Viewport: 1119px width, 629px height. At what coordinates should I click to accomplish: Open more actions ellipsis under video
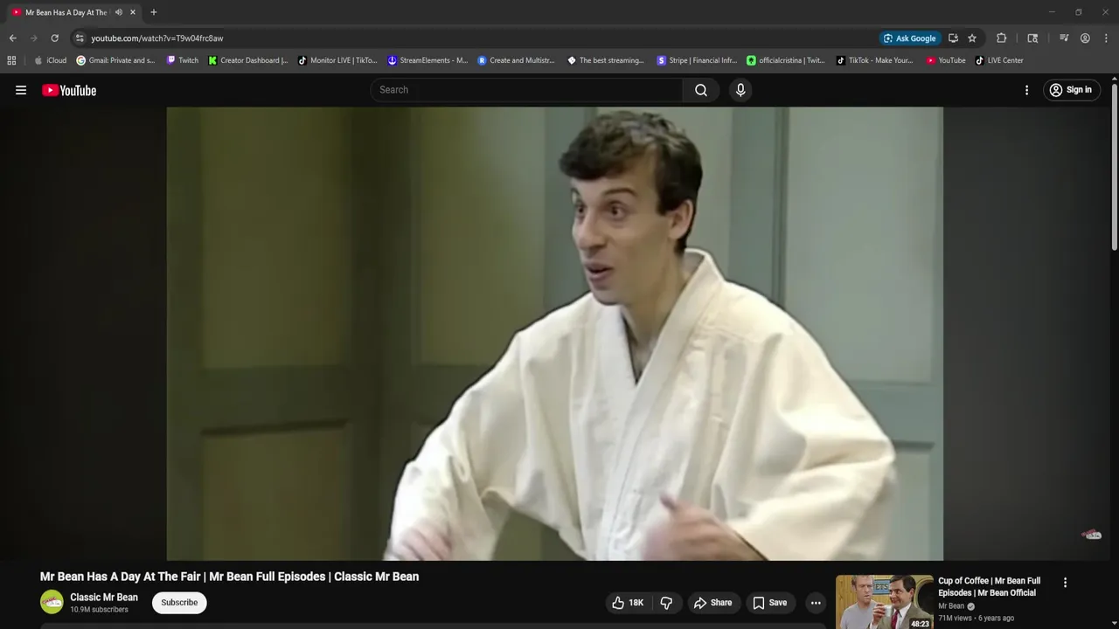point(816,603)
